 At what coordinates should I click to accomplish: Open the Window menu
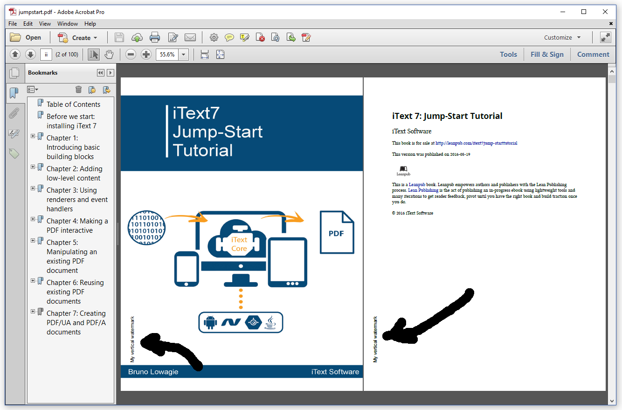click(68, 24)
